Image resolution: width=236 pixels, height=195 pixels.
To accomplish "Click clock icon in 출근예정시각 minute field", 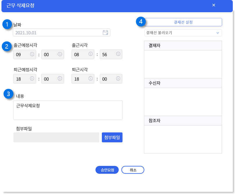I will 60,54.
